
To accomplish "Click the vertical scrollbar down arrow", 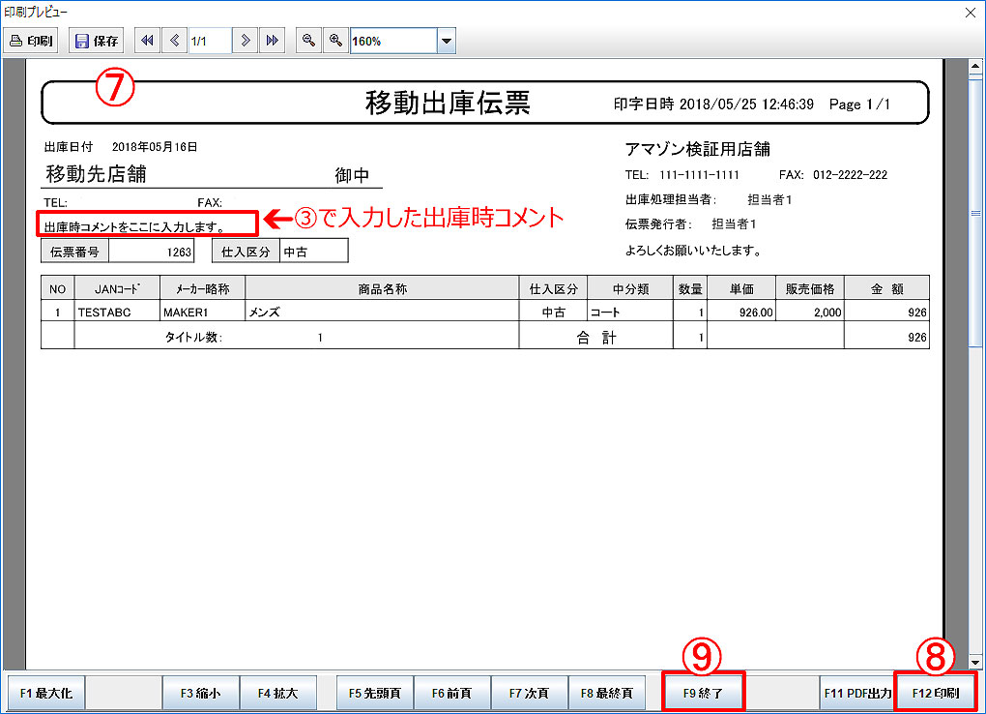I will coord(975,662).
